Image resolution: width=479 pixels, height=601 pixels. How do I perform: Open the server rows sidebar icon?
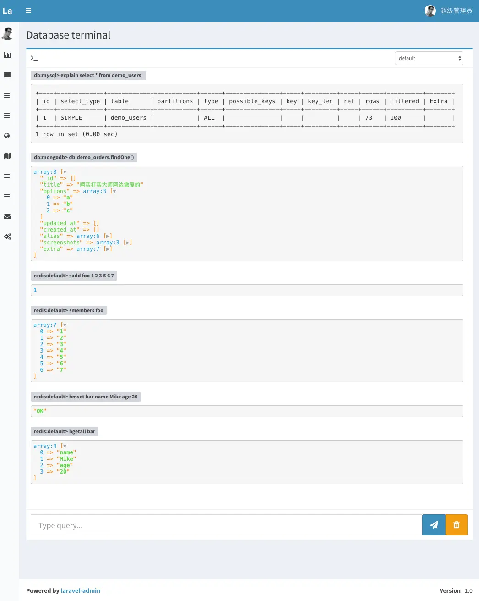7,75
